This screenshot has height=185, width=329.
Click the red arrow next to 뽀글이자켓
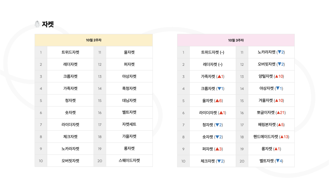[x=279, y=113]
